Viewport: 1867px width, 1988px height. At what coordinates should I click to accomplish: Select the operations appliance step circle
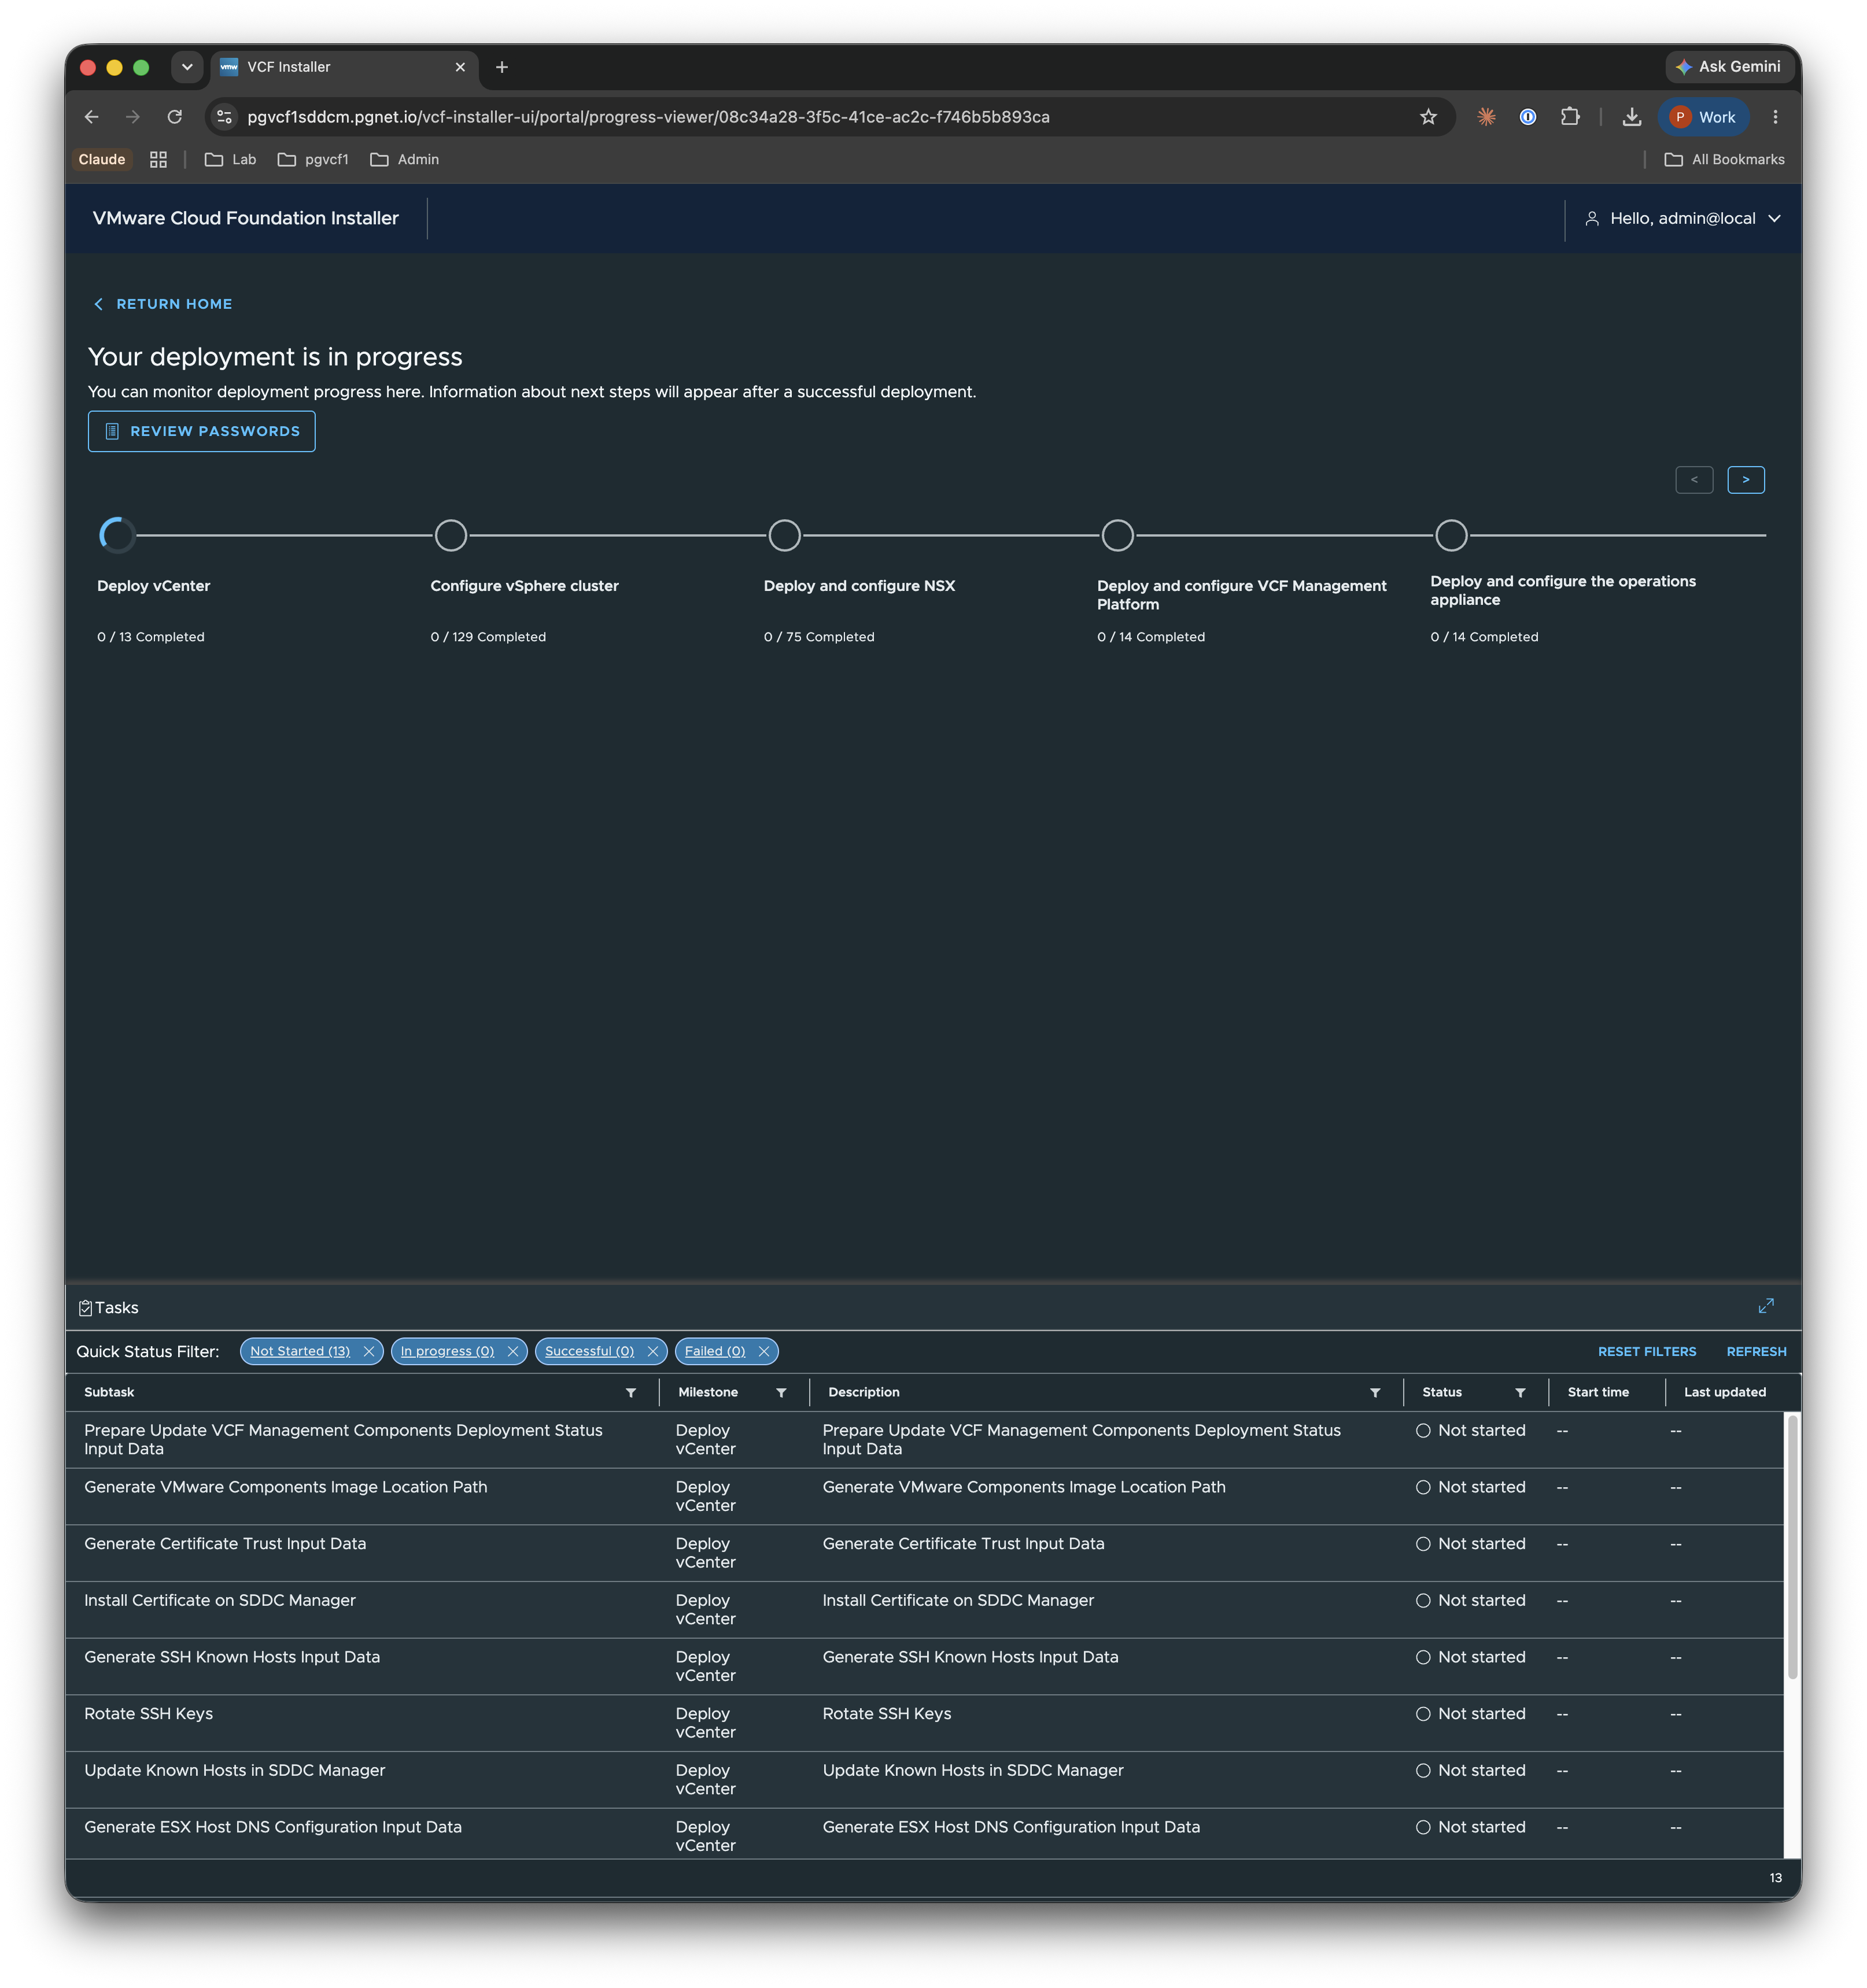pyautogui.click(x=1451, y=535)
